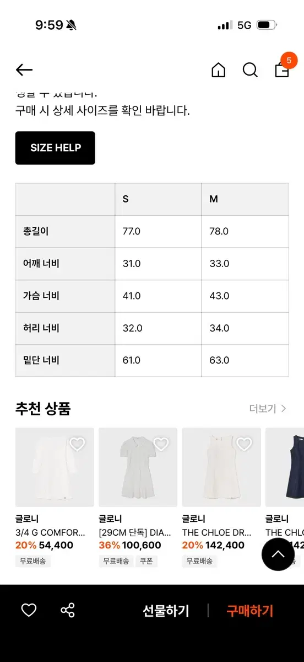The height and width of the screenshot is (662, 304).
Task: Like this product with bottom heart icon
Action: (29, 610)
